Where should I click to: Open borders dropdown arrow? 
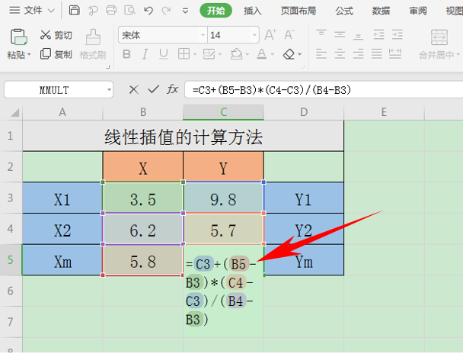[195, 54]
